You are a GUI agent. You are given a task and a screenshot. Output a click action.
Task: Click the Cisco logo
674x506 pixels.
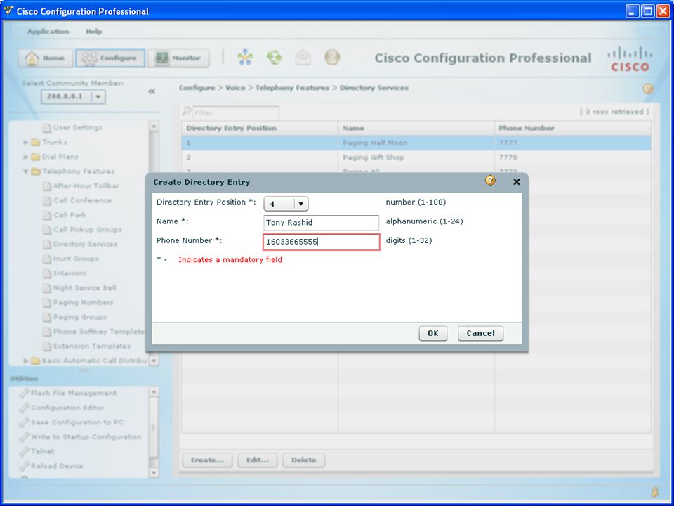630,59
